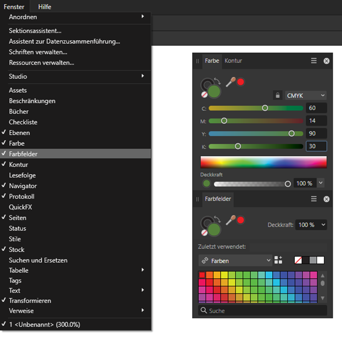Expand the Anordnen submenu

coord(76,17)
